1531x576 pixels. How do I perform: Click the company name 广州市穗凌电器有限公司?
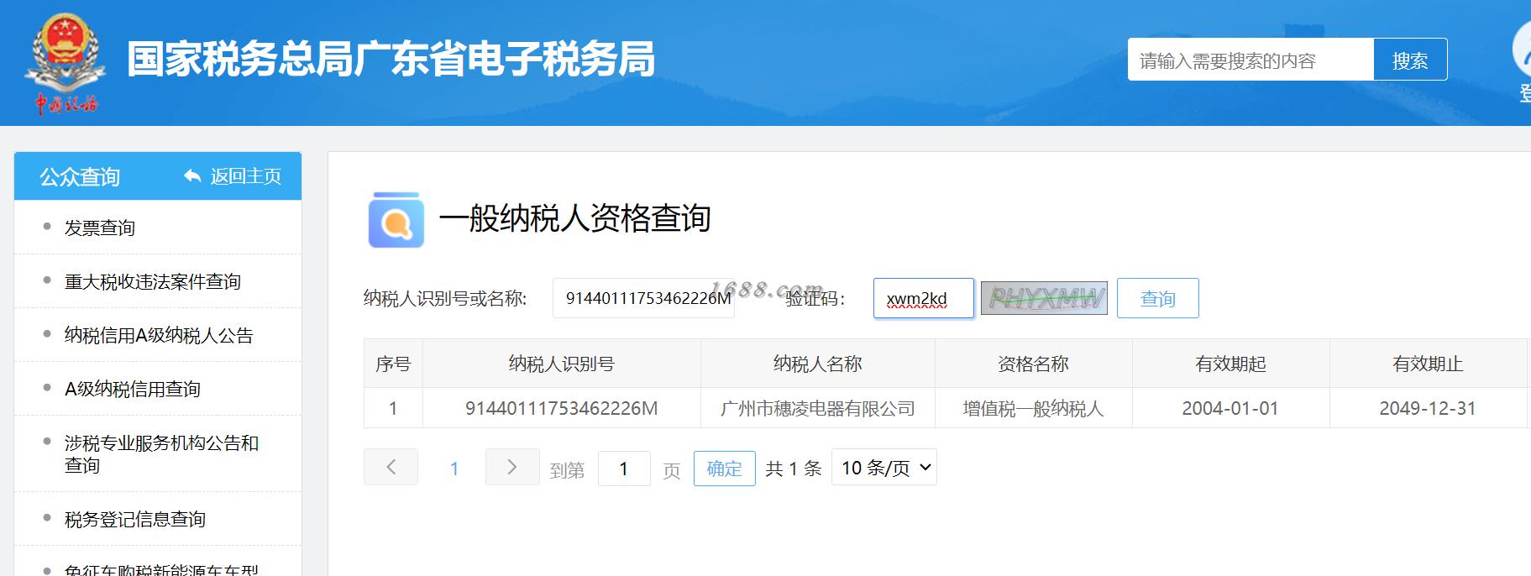818,408
